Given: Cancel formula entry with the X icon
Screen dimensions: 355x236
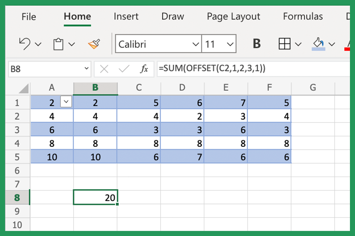Looking at the screenshot, I should click(104, 69).
